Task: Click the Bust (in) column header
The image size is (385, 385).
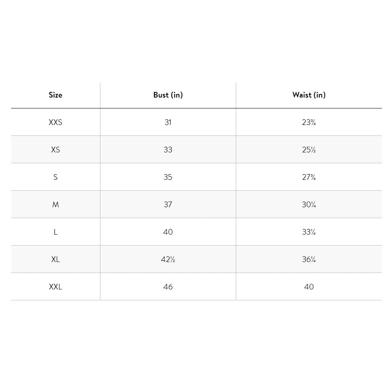Action: [x=168, y=95]
